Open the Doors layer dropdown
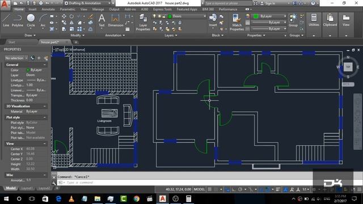 [205, 16]
